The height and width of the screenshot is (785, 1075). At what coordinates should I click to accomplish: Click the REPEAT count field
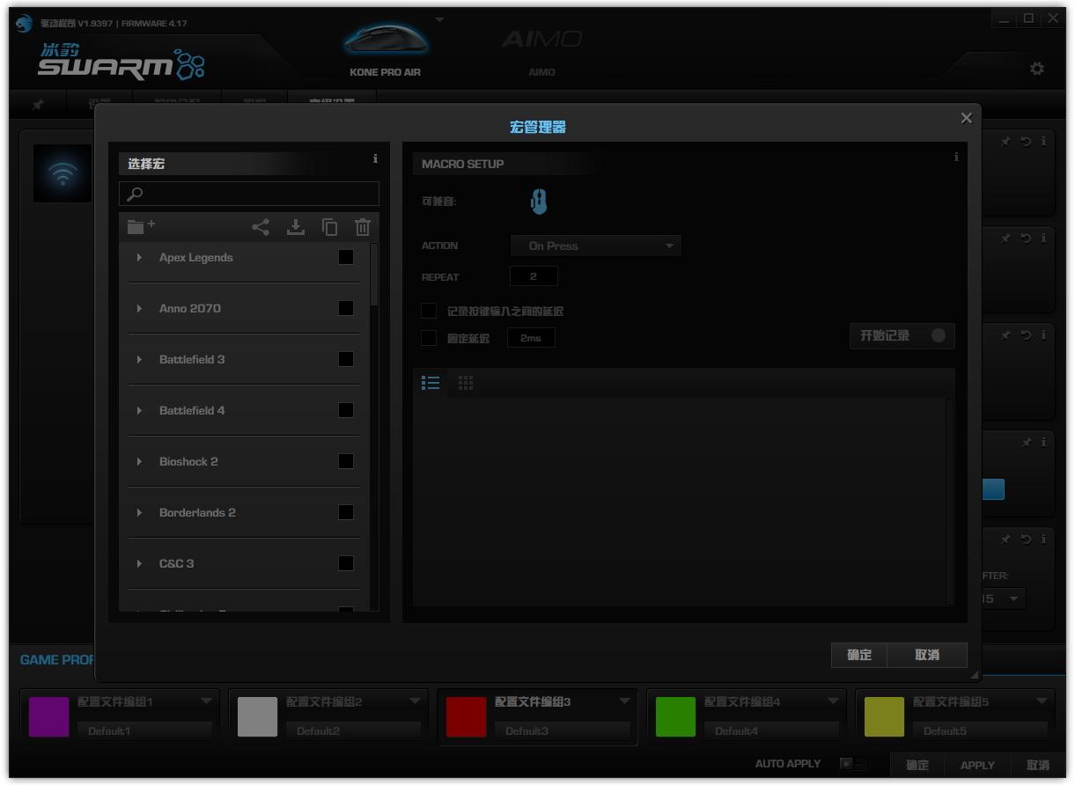pyautogui.click(x=534, y=276)
